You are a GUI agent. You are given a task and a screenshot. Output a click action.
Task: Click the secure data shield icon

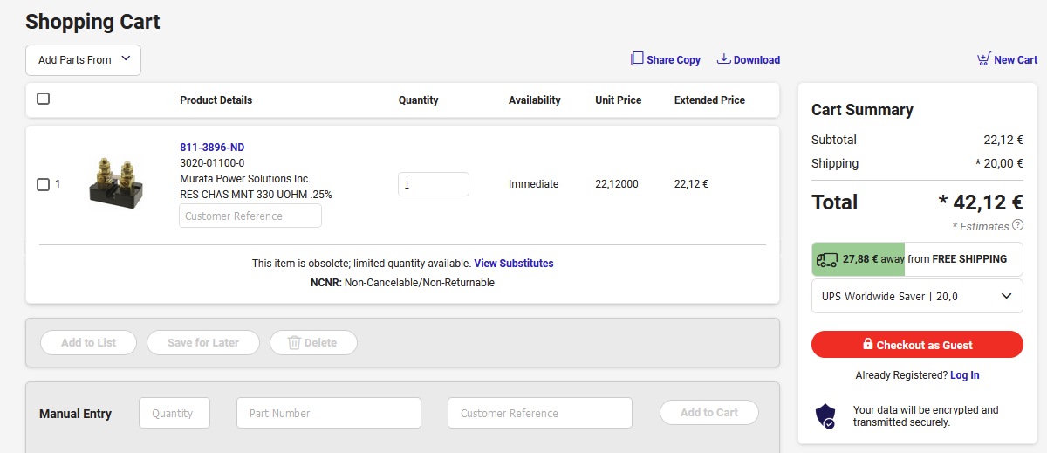click(825, 416)
